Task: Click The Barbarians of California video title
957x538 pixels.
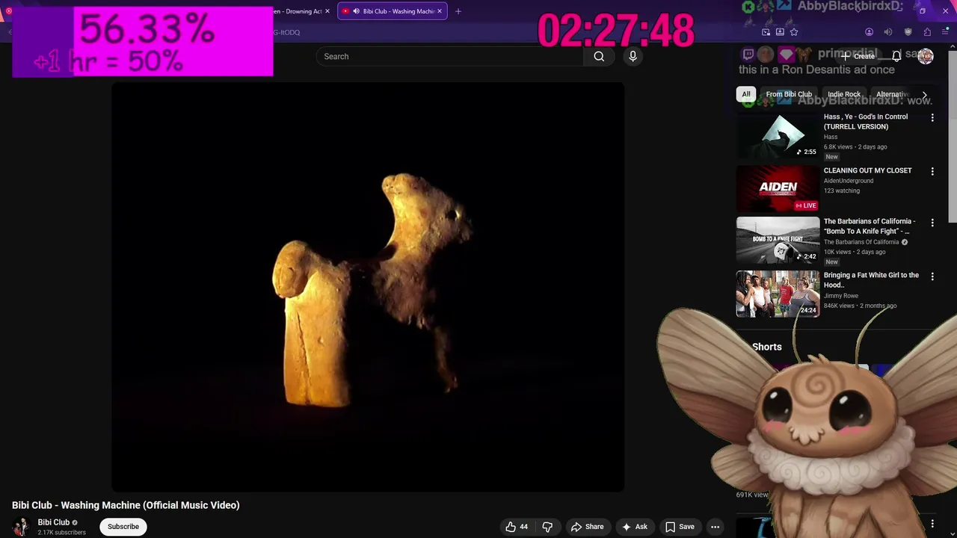Action: tap(870, 226)
